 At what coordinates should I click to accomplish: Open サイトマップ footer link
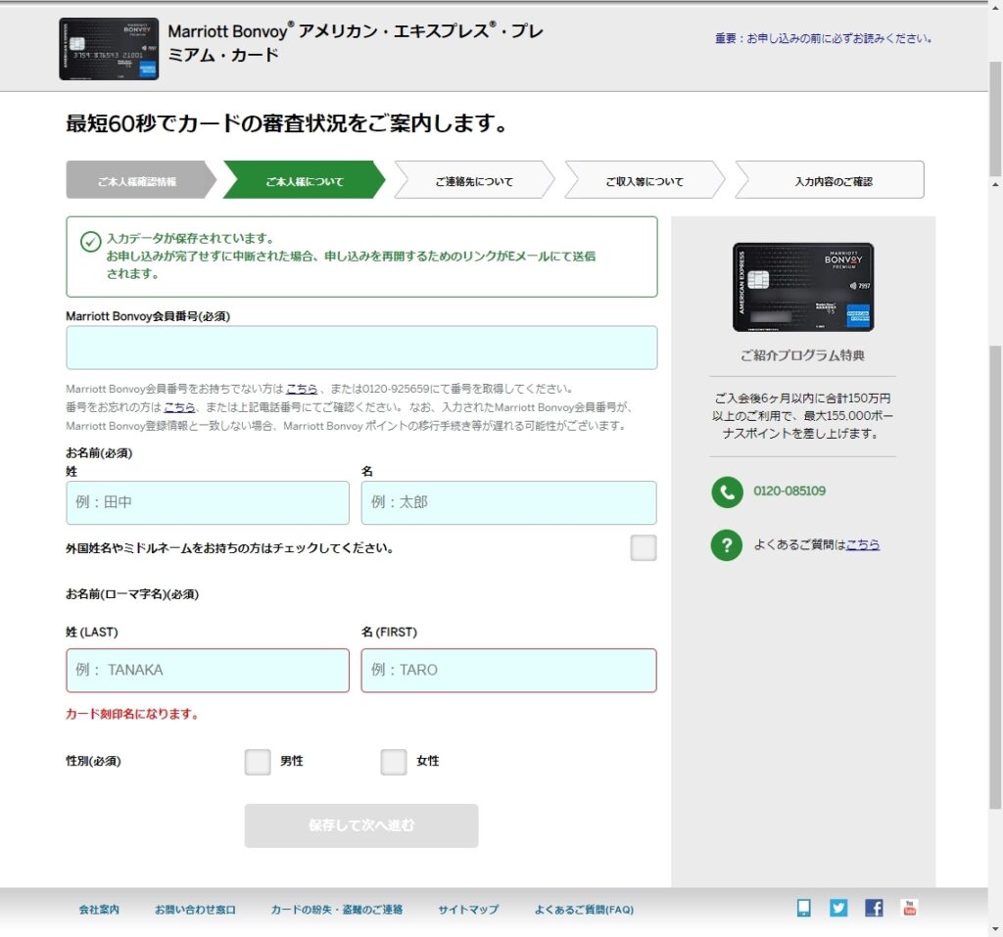click(x=468, y=910)
